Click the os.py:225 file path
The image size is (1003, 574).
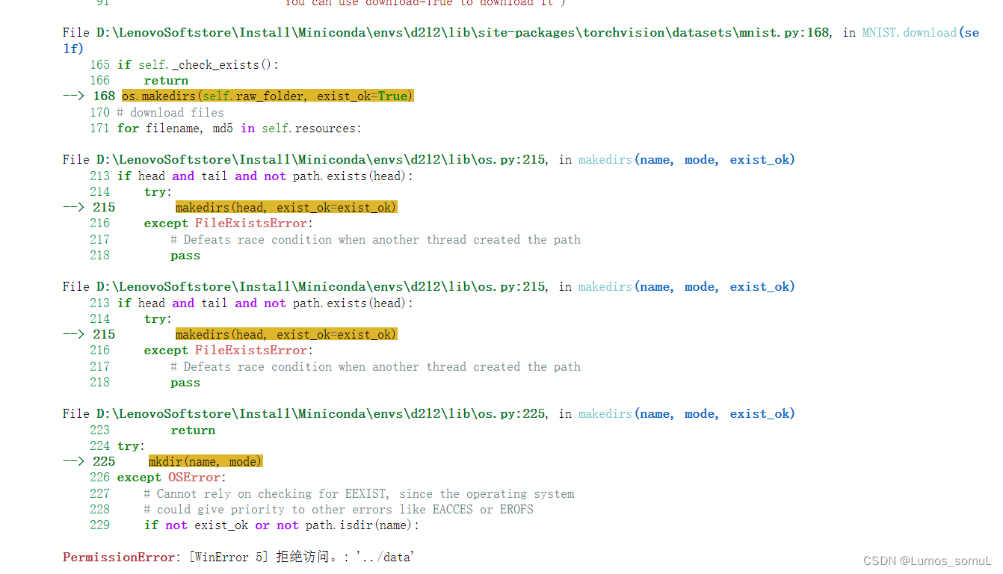point(321,413)
